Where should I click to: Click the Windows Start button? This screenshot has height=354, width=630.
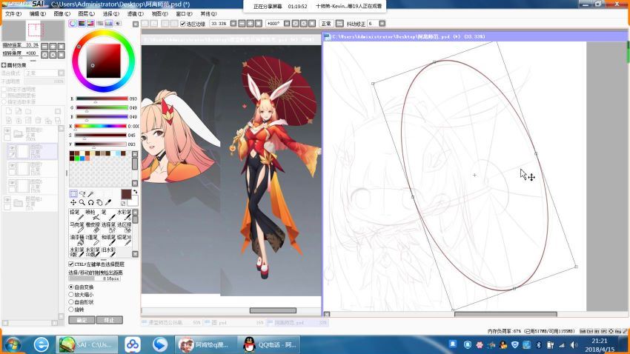pos(13,344)
